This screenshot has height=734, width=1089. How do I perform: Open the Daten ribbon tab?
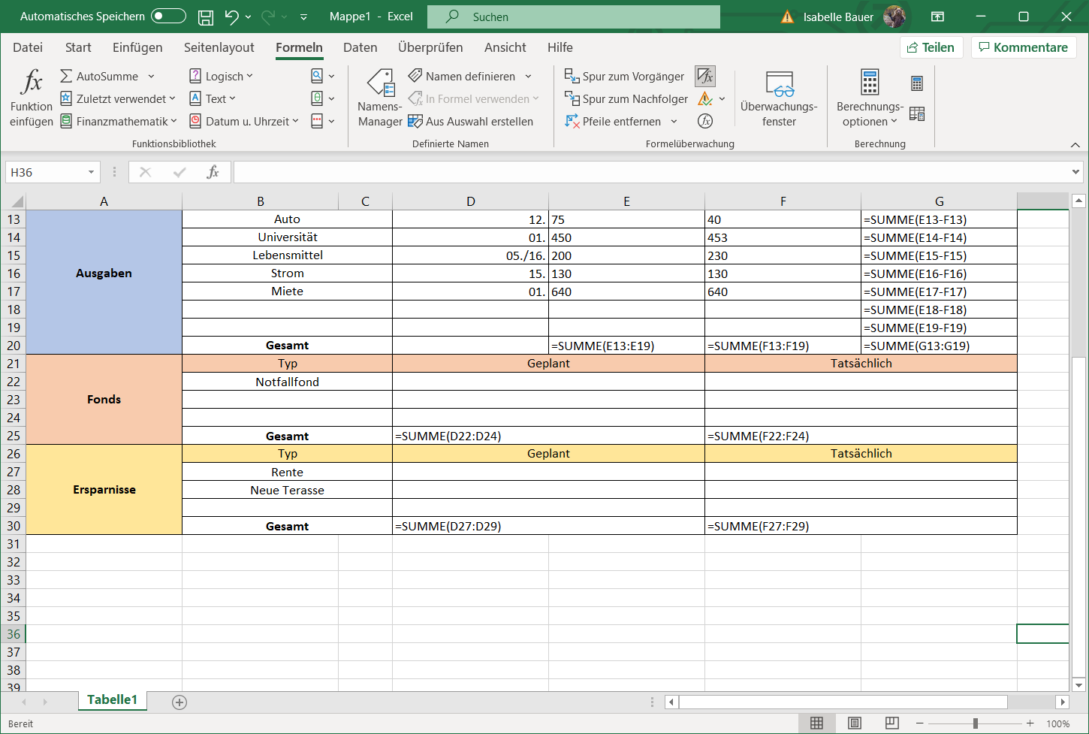tap(360, 47)
